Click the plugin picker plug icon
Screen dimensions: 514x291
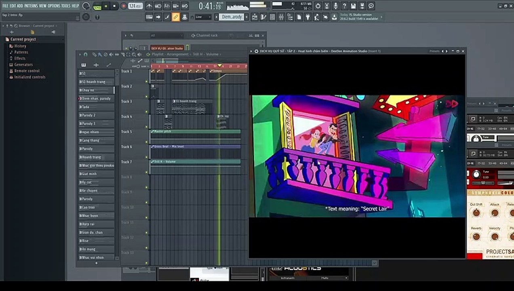tap(308, 17)
